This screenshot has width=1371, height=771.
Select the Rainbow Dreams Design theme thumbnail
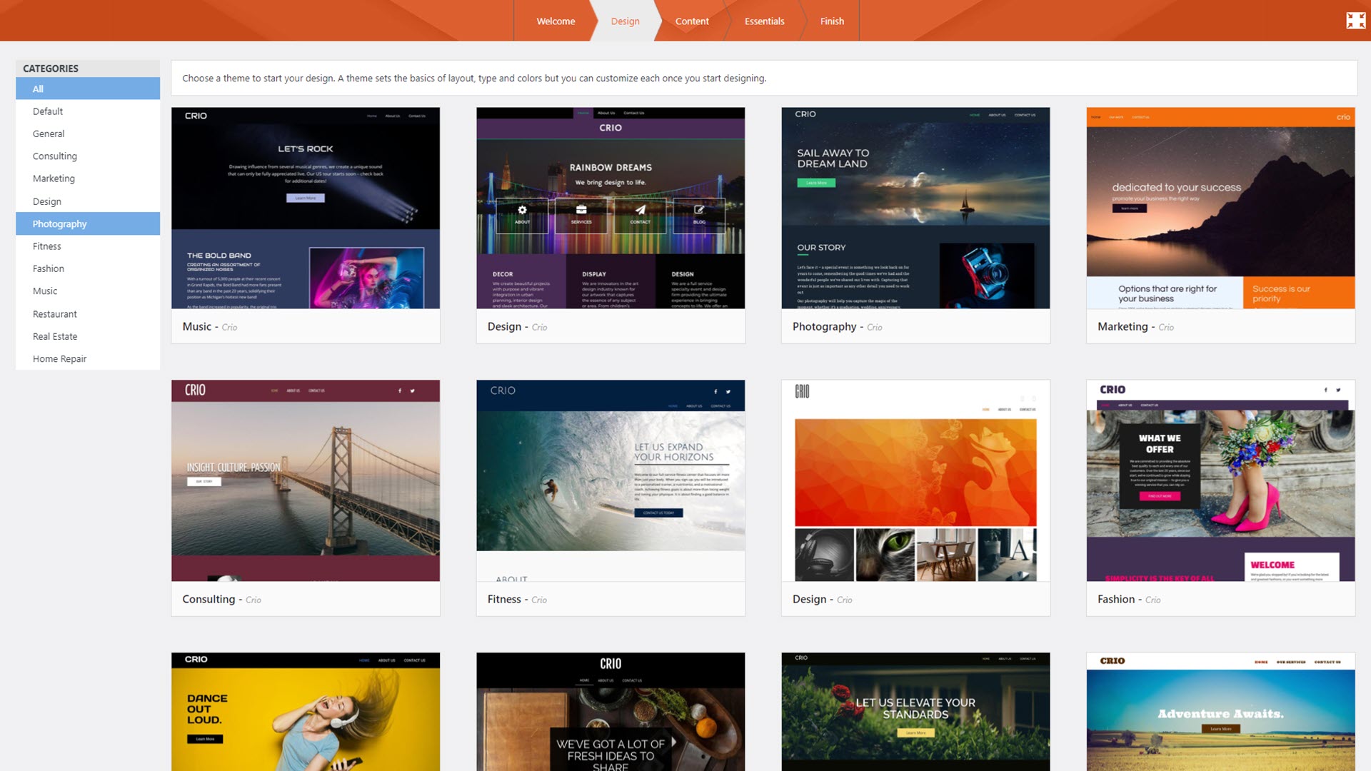tap(611, 208)
